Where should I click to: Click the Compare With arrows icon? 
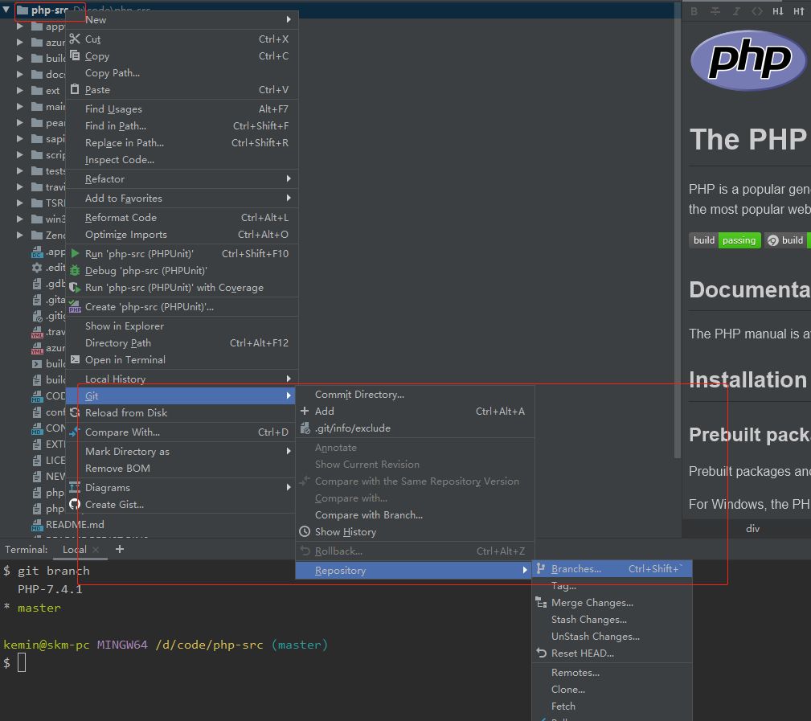tap(75, 432)
